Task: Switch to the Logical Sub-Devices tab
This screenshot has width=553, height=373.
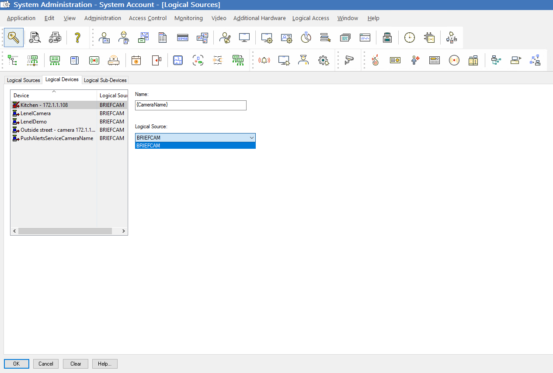Action: [x=105, y=80]
